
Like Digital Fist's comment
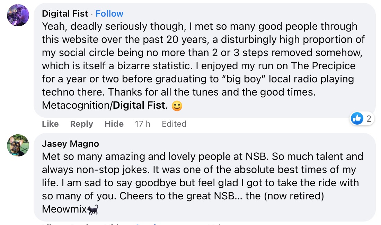(x=50, y=124)
